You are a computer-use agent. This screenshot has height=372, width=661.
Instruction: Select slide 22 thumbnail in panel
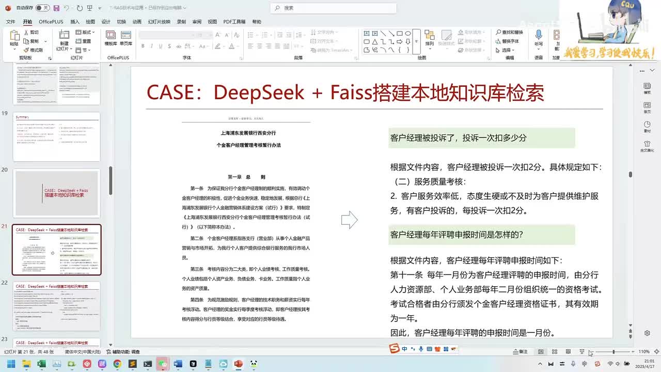pos(56,306)
